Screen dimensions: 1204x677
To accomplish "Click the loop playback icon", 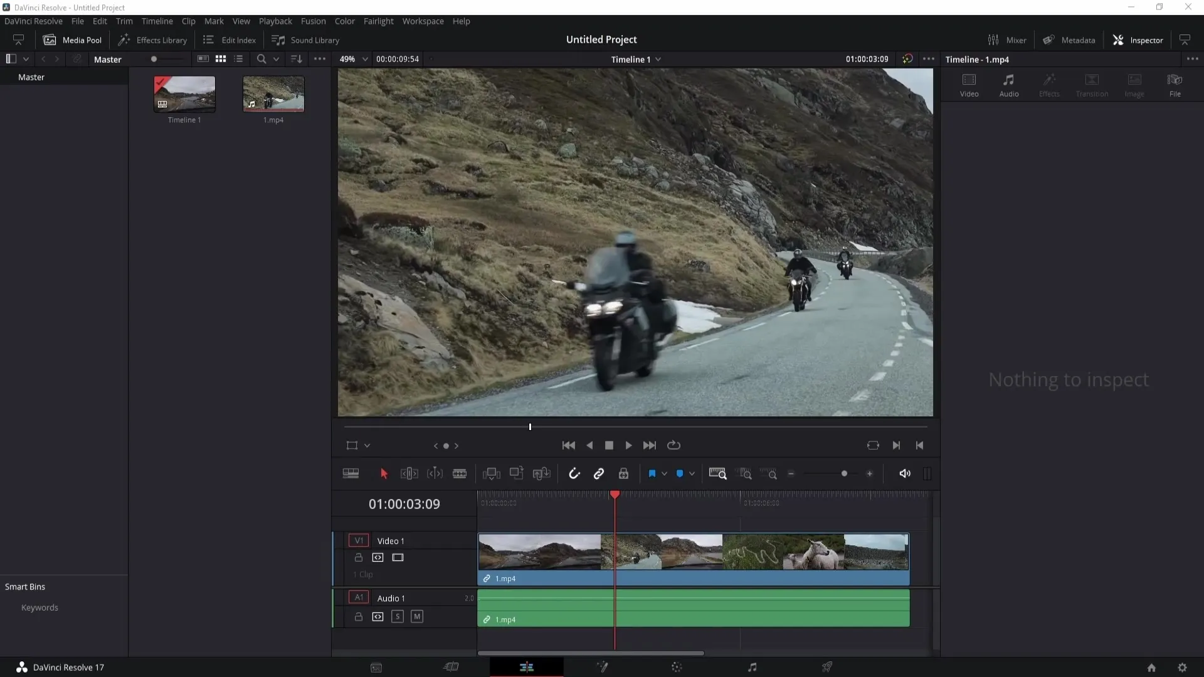I will coord(675,444).
